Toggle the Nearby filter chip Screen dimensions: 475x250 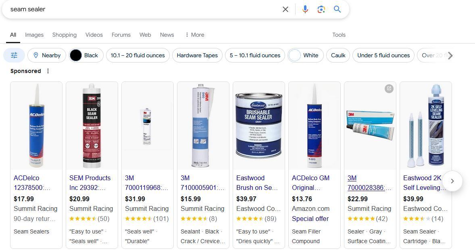(47, 55)
